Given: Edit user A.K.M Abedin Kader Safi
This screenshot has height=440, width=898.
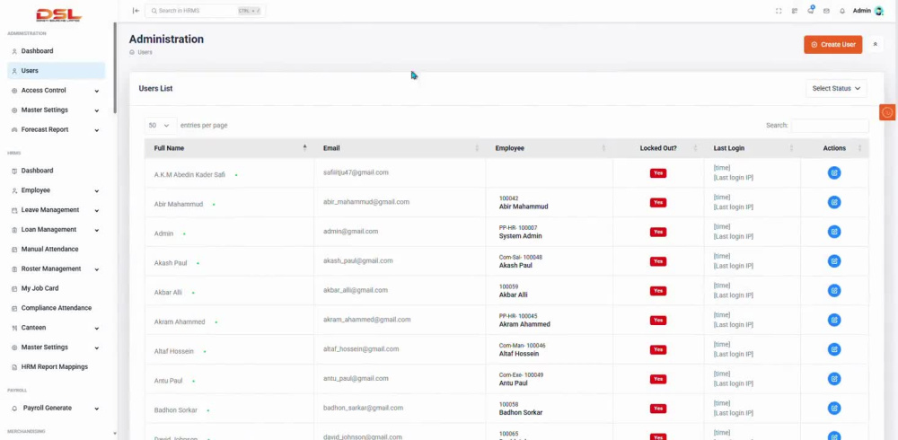Looking at the screenshot, I should coord(834,173).
